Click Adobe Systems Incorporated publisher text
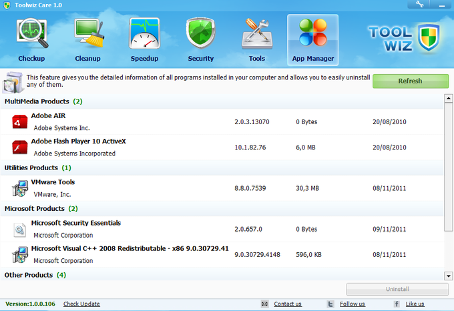 coord(74,153)
